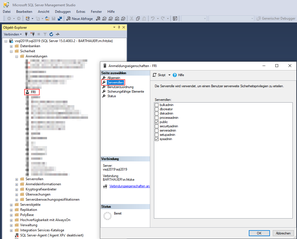The width and height of the screenshot is (297, 239).
Task: Uncheck the sysadmin server role
Action: pyautogui.click(x=156, y=139)
